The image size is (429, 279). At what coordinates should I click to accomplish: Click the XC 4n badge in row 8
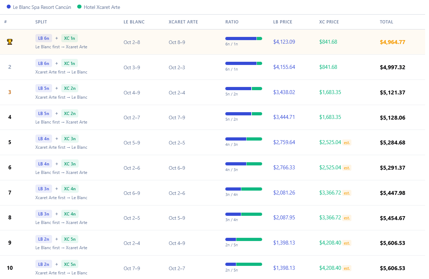(x=70, y=214)
